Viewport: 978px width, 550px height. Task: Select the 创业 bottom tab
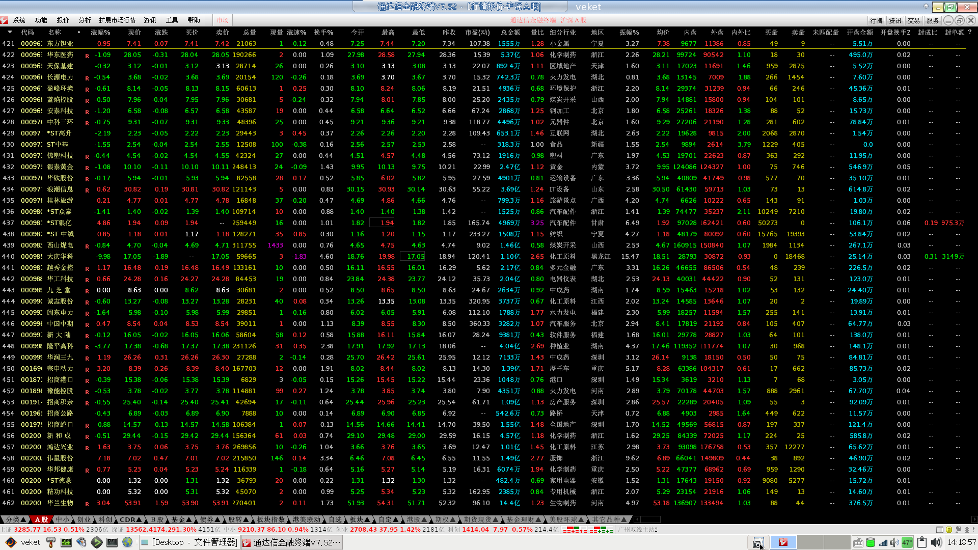click(84, 519)
